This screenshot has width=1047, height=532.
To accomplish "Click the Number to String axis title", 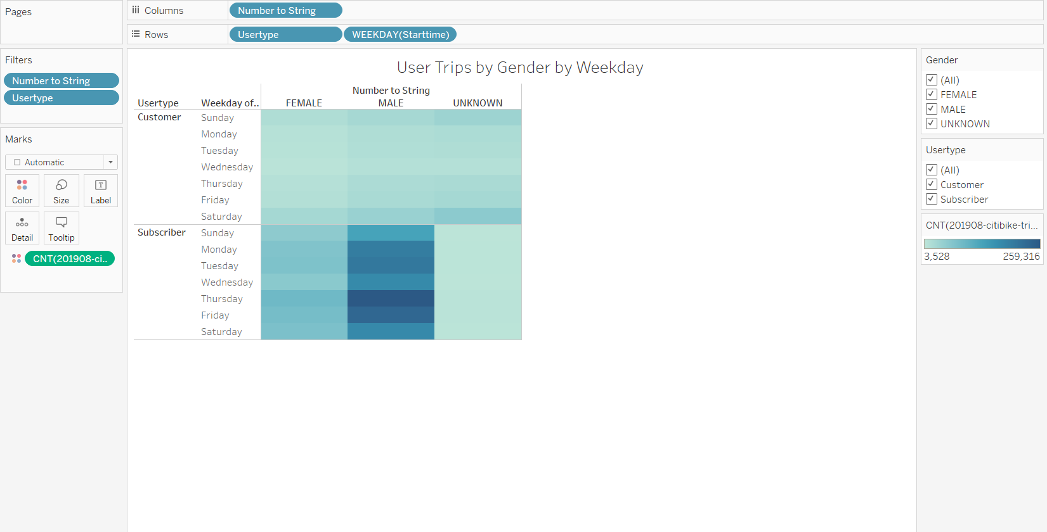I will (x=391, y=91).
